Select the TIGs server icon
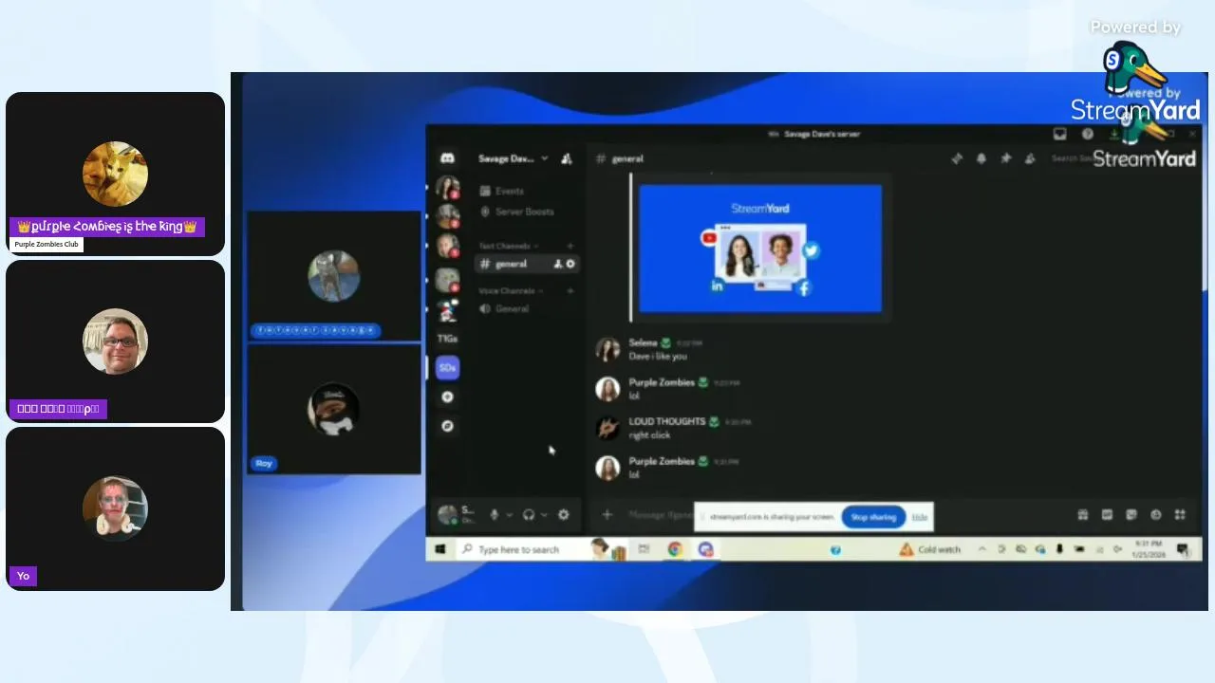 click(447, 339)
